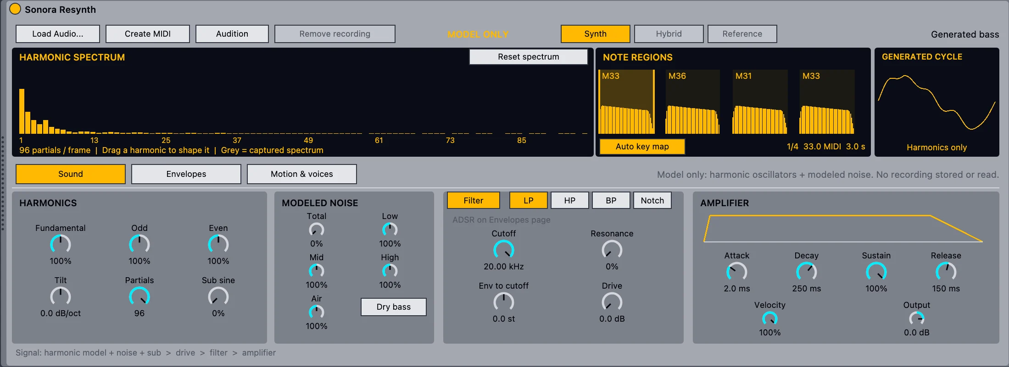Open the Envelopes tab
The width and height of the screenshot is (1009, 367).
(x=186, y=174)
